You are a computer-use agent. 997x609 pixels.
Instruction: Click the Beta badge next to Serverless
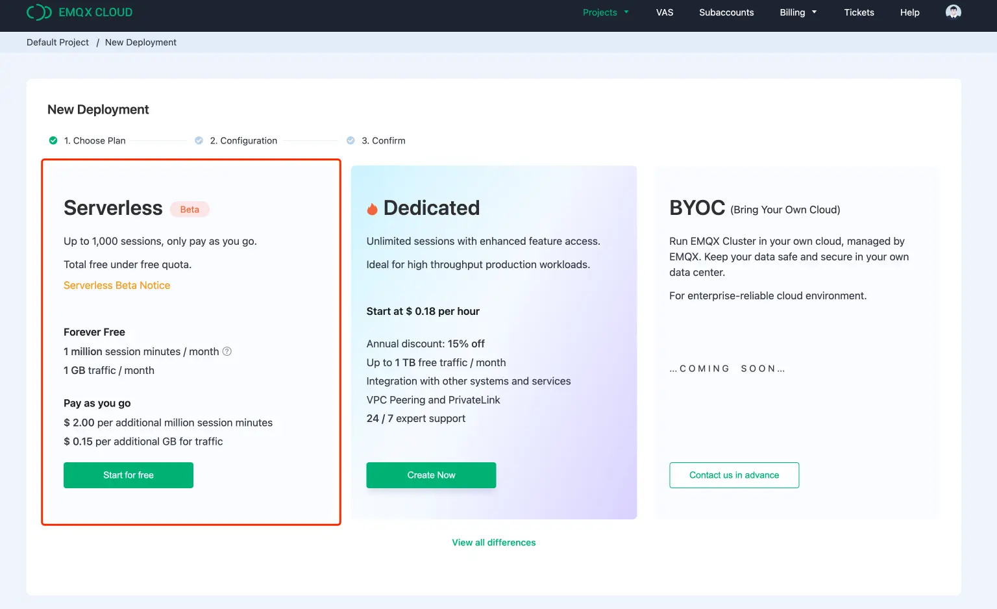coord(189,209)
